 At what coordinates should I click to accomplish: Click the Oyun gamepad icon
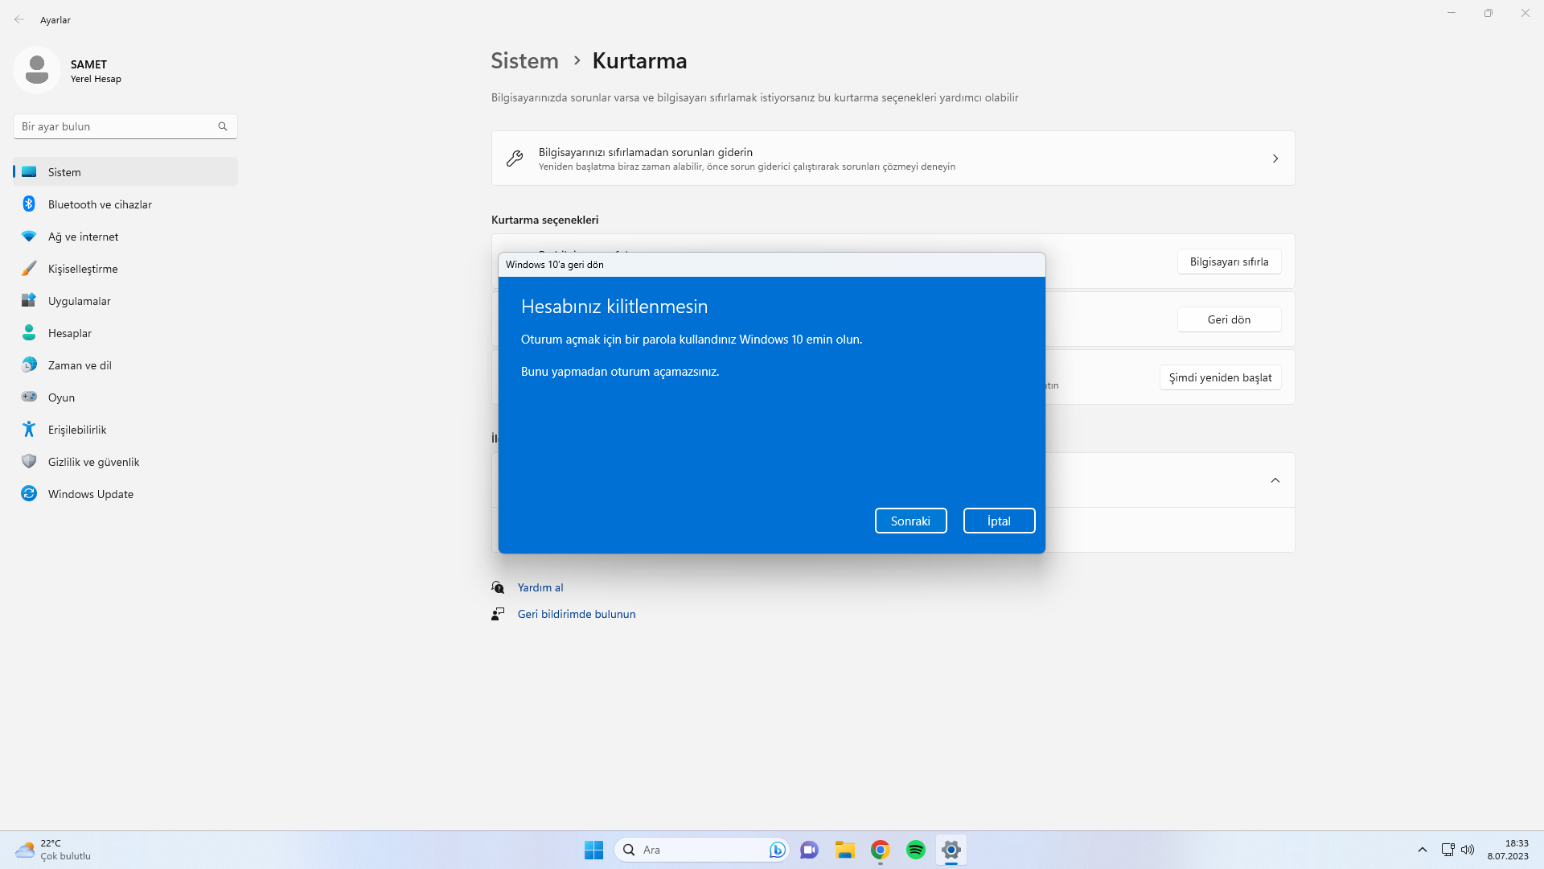[29, 397]
